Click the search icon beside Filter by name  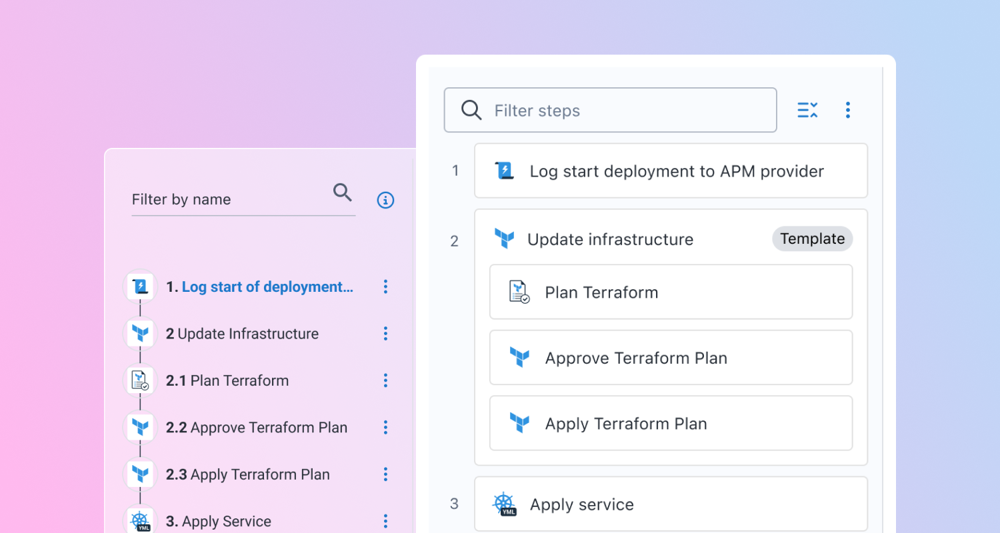click(x=343, y=193)
